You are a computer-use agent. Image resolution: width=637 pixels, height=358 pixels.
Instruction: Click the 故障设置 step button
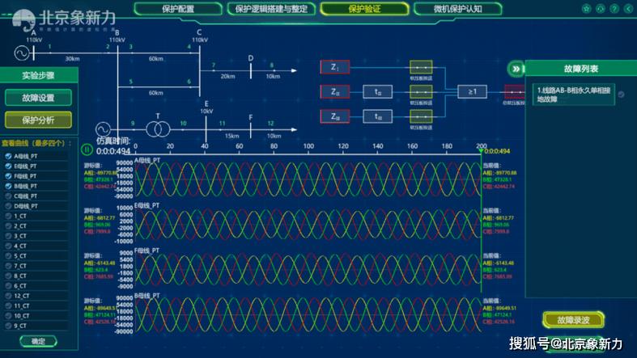(38, 98)
